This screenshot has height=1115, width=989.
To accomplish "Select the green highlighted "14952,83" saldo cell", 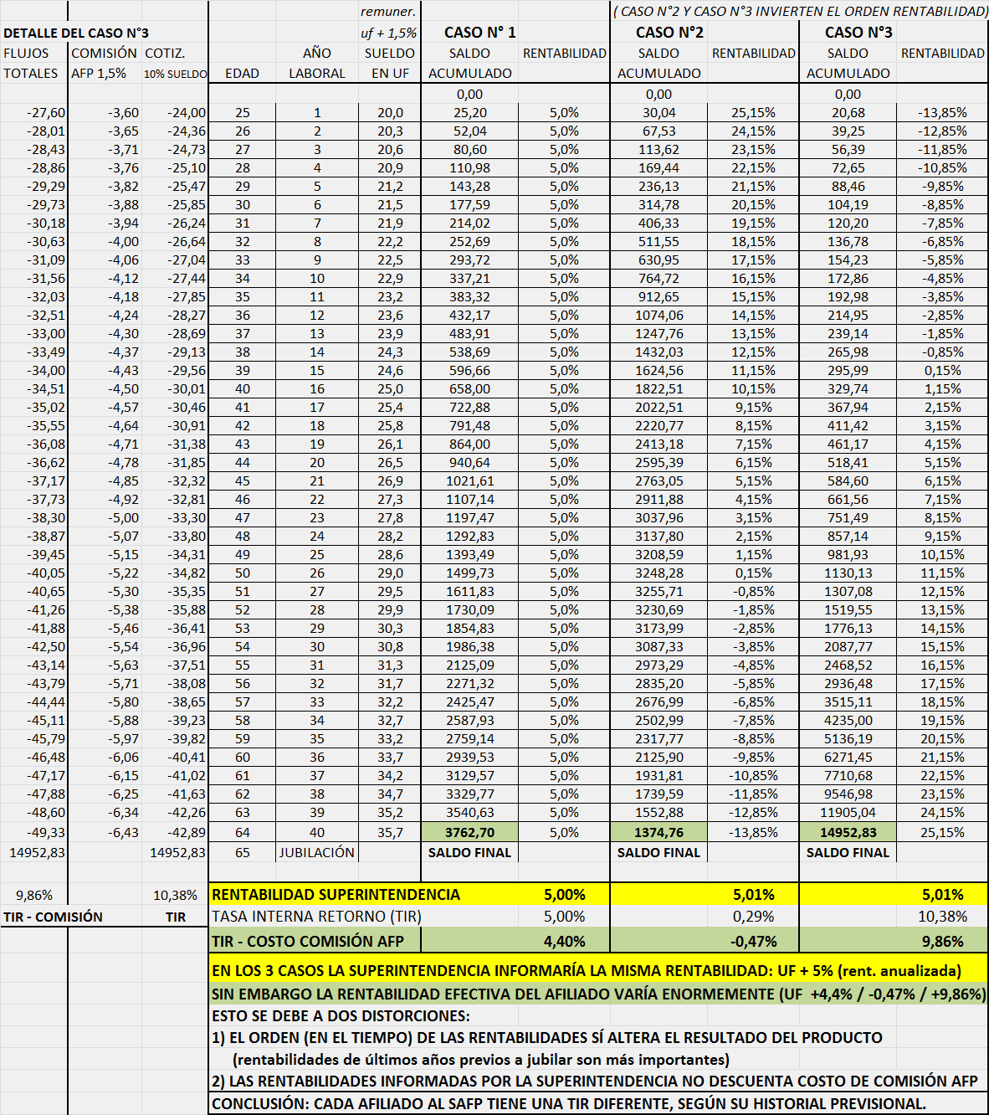I will (x=848, y=832).
